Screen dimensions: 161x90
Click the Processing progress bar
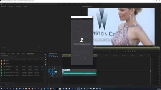coord(82,44)
